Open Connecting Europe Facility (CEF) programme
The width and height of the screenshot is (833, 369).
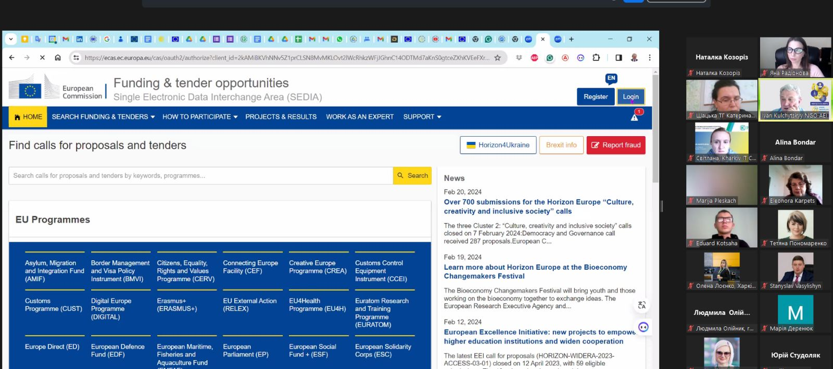(x=250, y=267)
